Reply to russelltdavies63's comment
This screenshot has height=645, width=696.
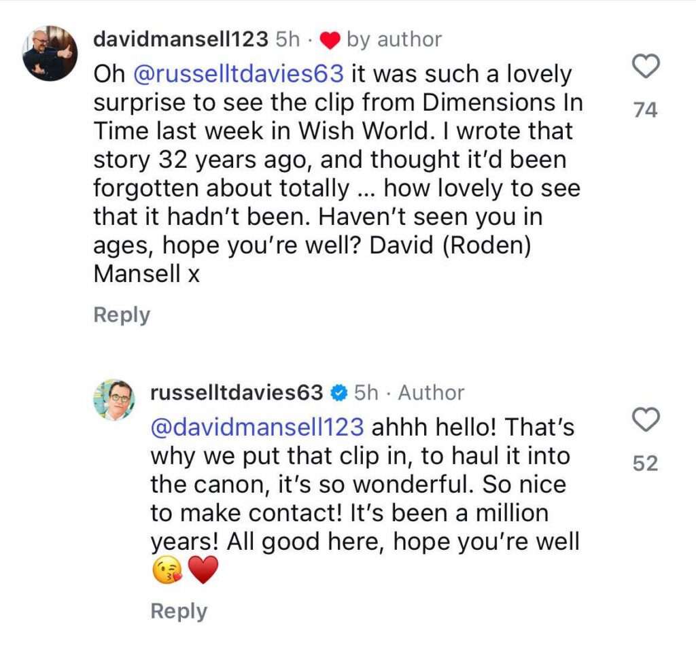click(179, 611)
